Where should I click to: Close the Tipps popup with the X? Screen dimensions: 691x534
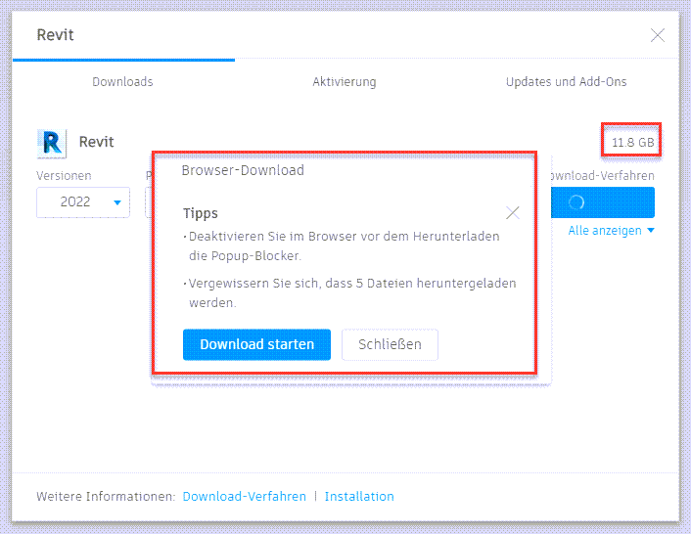click(x=513, y=212)
